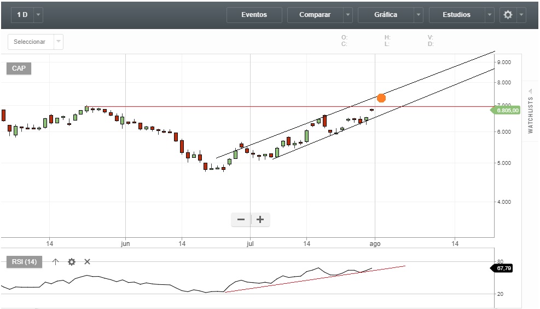Click the 6.805,00 price tag
The width and height of the screenshot is (540, 309).
pyautogui.click(x=506, y=110)
